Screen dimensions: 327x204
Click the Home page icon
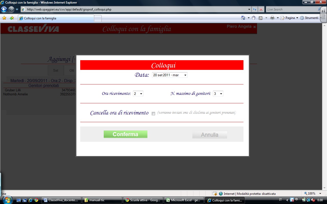(x=243, y=18)
